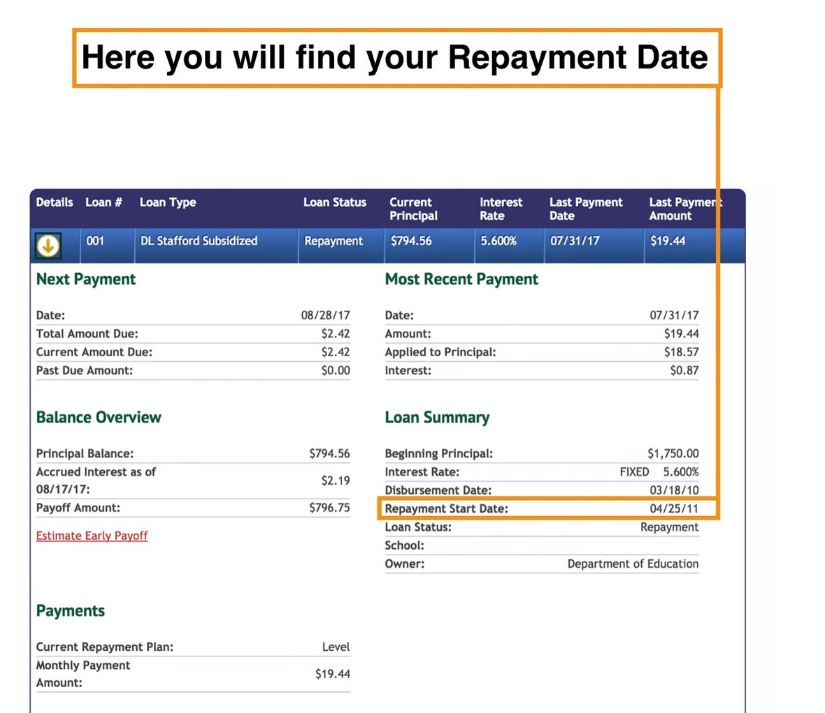Click the Most Recent Payment heading
Viewport: 825px width, 713px height.
(x=461, y=279)
